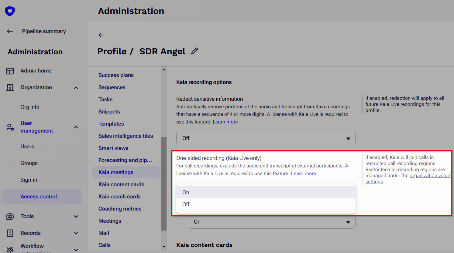
Task: Select Kaia coach cards in list
Action: click(x=119, y=197)
